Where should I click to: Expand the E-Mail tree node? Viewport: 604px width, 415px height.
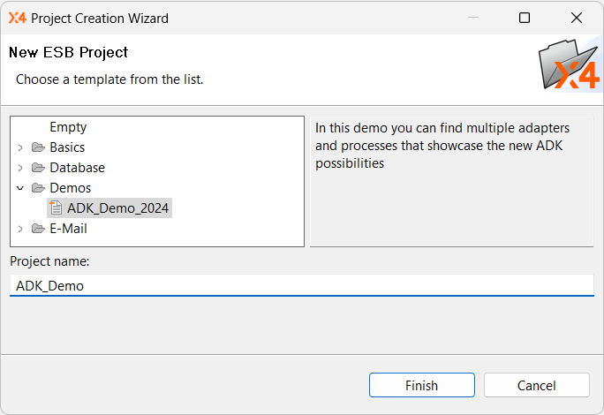[x=20, y=229]
